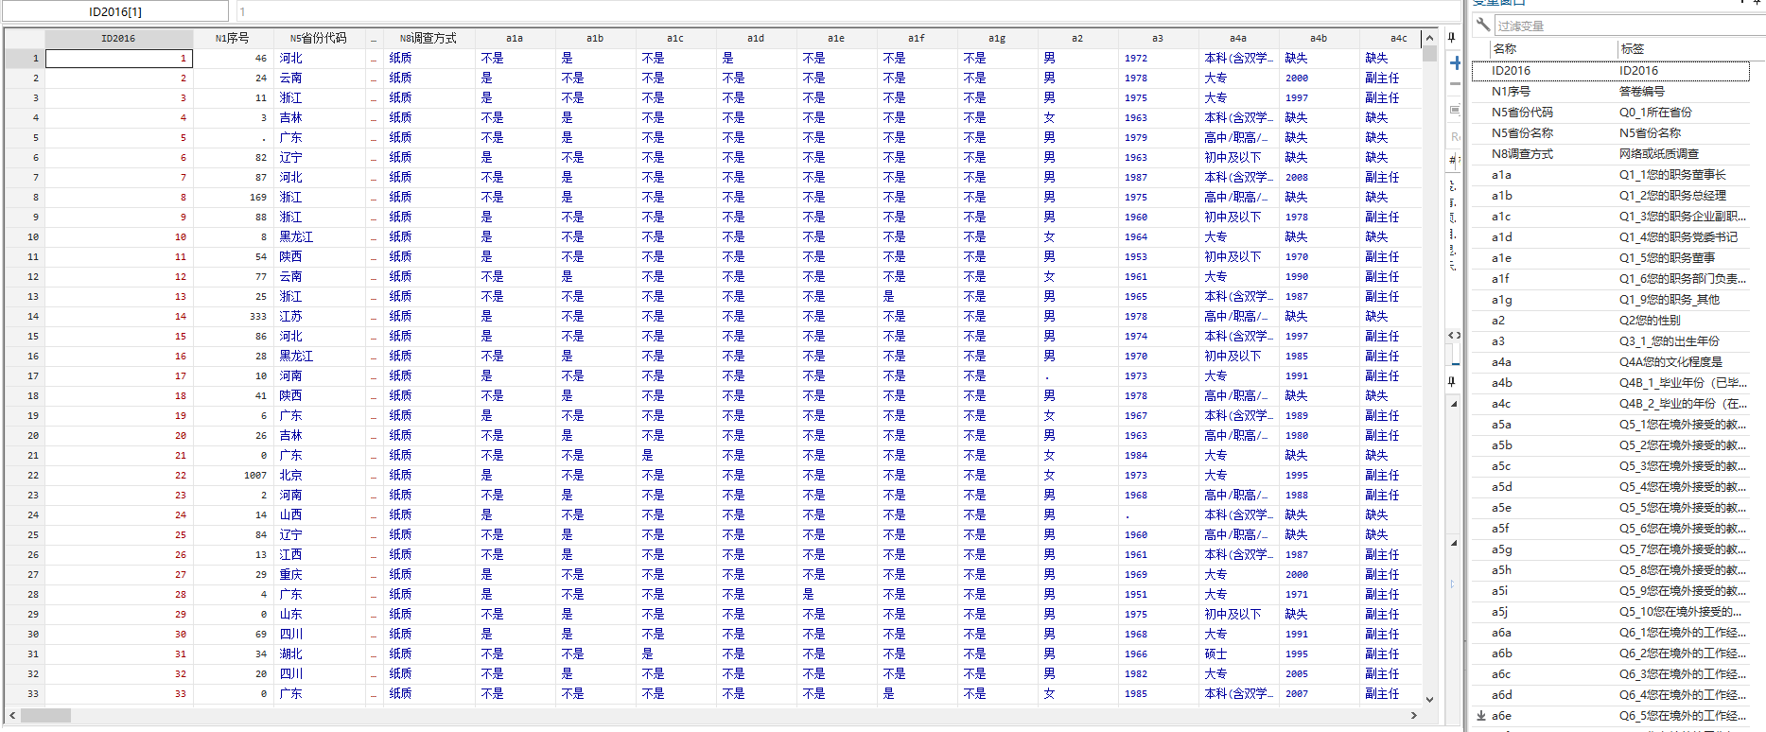The image size is (1766, 732).
Task: Select row number 1 header
Action: click(25, 59)
